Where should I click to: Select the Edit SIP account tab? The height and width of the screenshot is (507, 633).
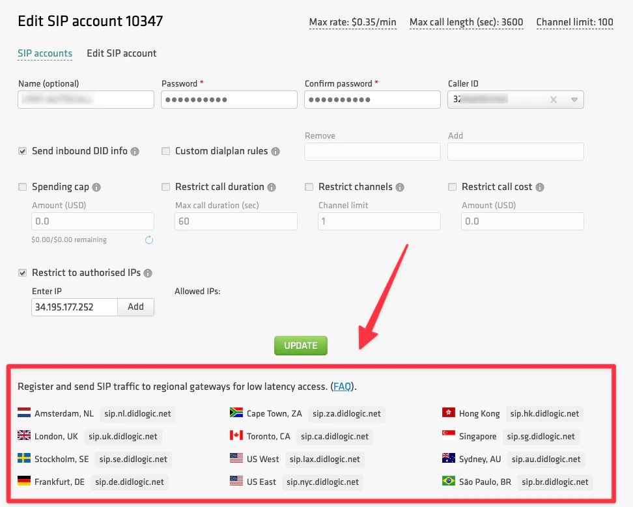pos(121,53)
